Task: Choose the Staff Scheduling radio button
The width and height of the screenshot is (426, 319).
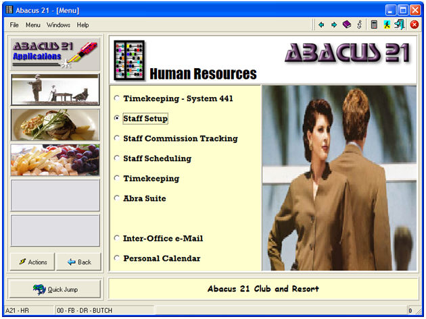Action: (x=117, y=159)
